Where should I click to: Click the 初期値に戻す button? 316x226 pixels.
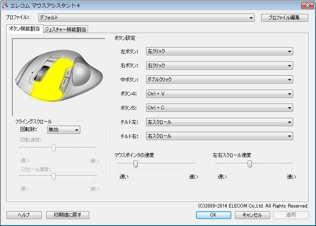[68, 215]
